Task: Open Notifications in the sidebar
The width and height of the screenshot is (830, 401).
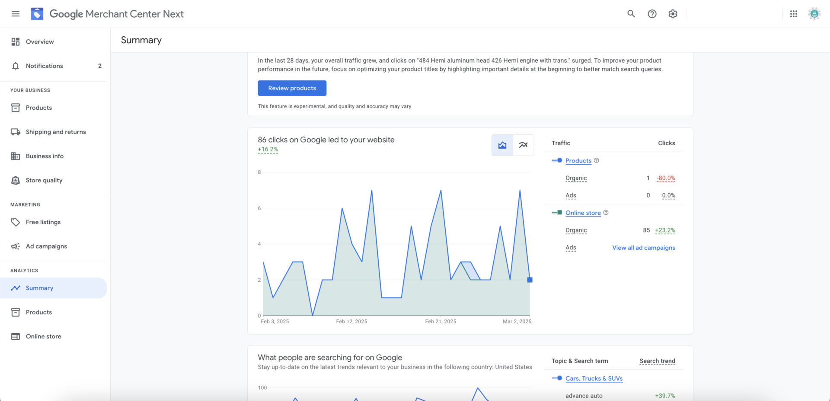Action: tap(54, 66)
